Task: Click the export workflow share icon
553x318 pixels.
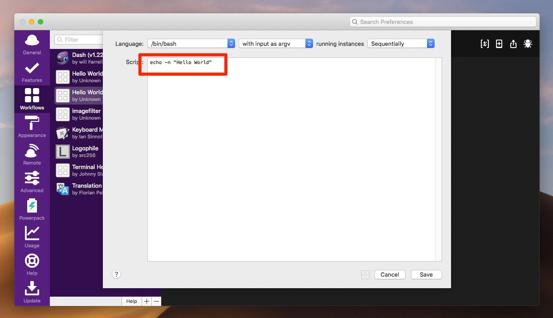Action: 513,44
